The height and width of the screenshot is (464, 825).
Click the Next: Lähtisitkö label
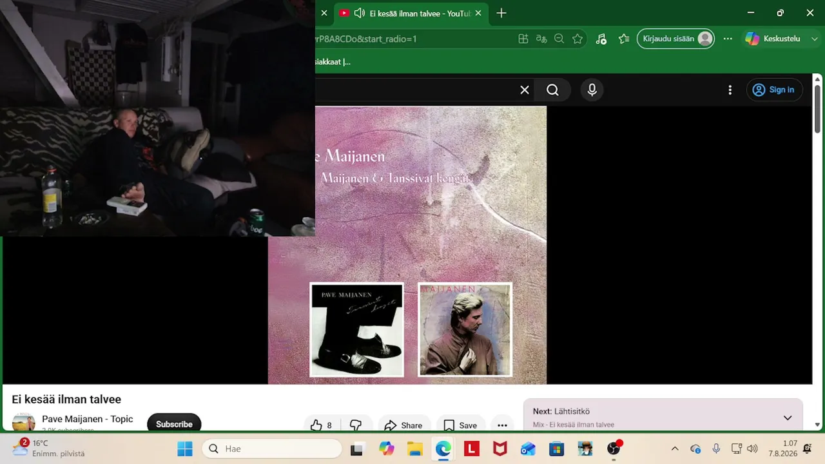[561, 411]
